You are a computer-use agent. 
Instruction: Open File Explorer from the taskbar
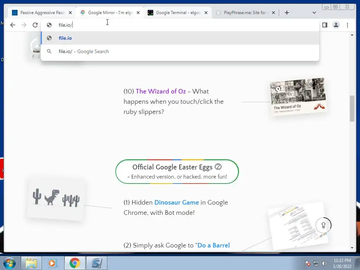(31, 263)
